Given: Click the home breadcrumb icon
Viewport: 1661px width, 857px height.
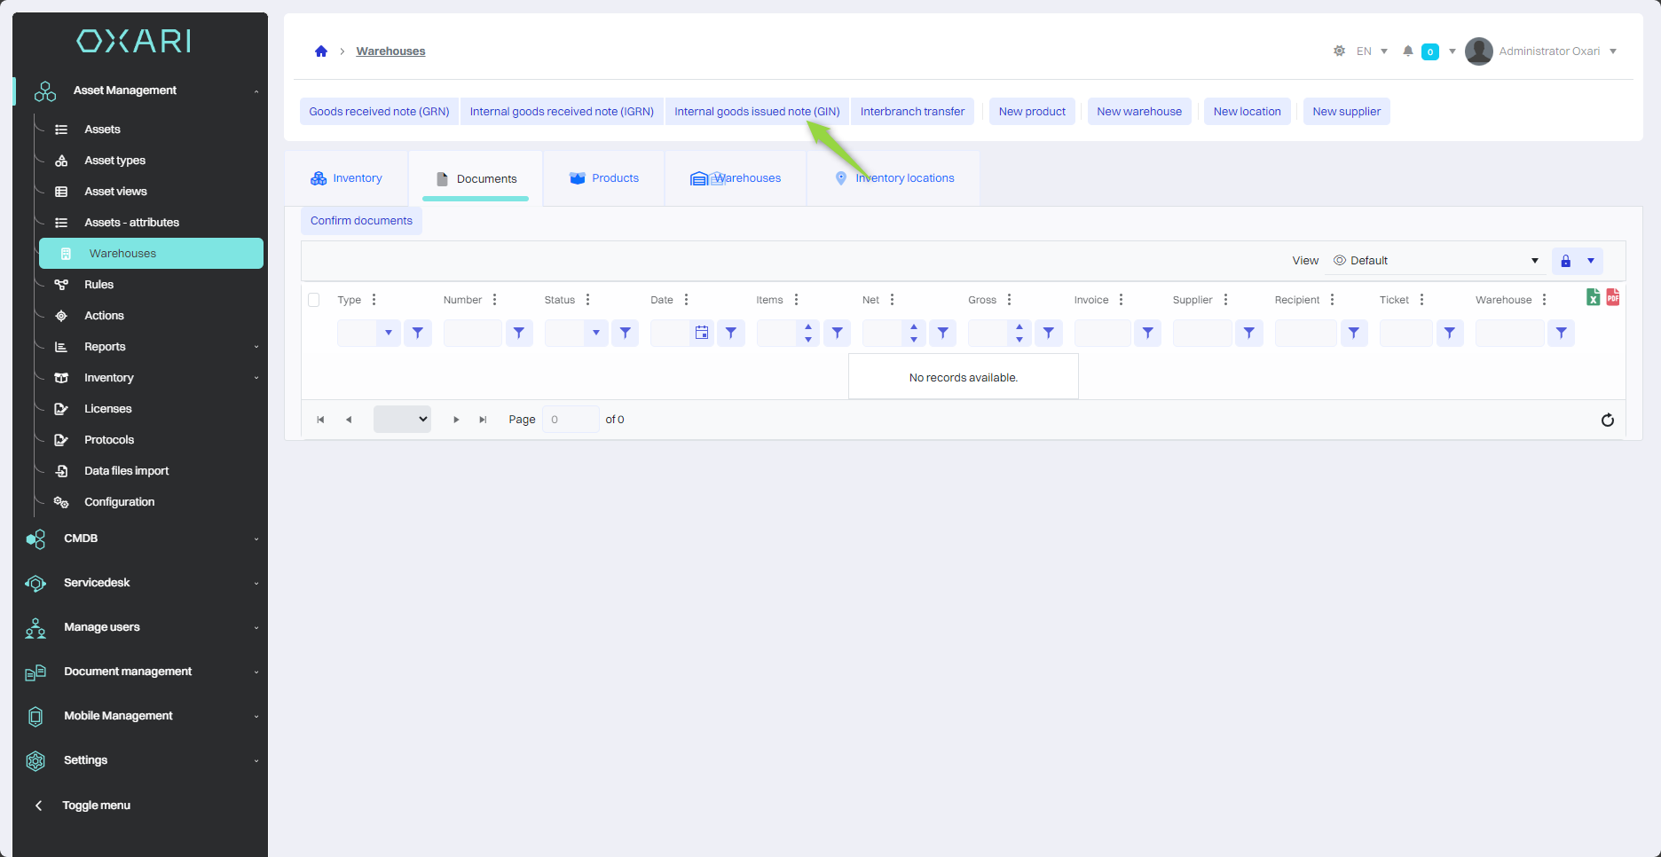Looking at the screenshot, I should click(321, 51).
